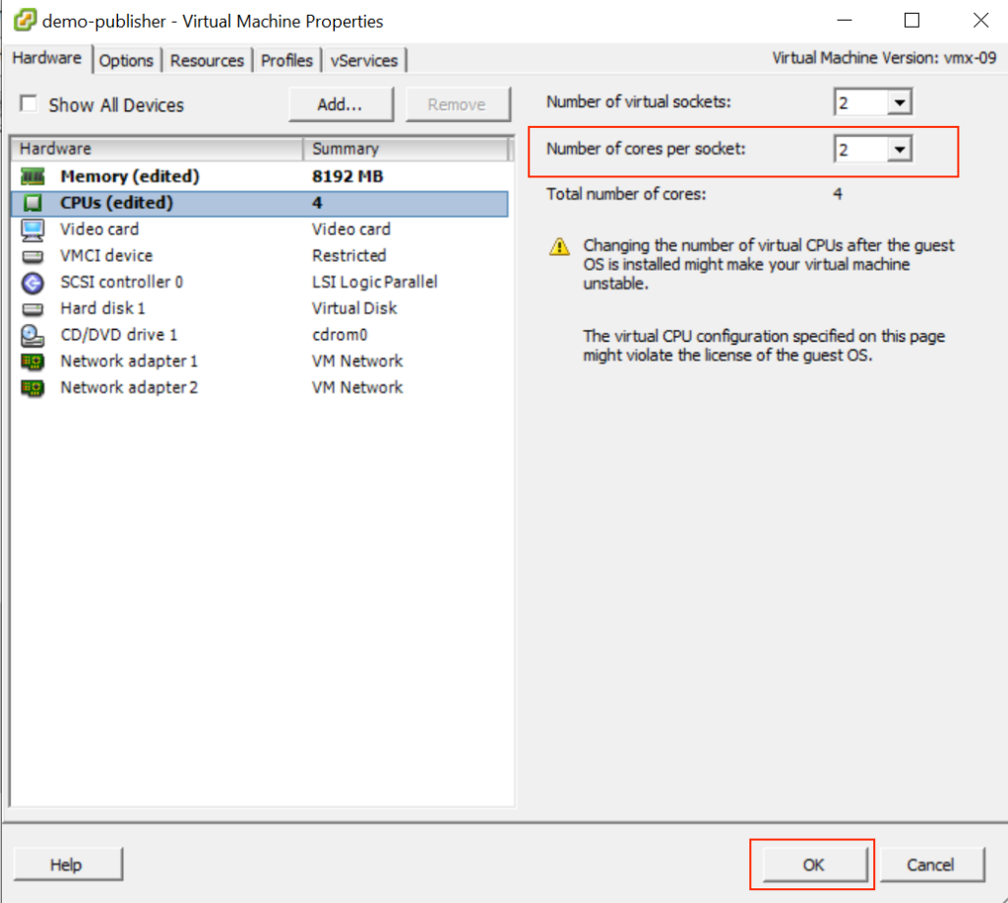Select the Network adapter 1 icon
Image resolution: width=1008 pixels, height=903 pixels.
tap(30, 360)
